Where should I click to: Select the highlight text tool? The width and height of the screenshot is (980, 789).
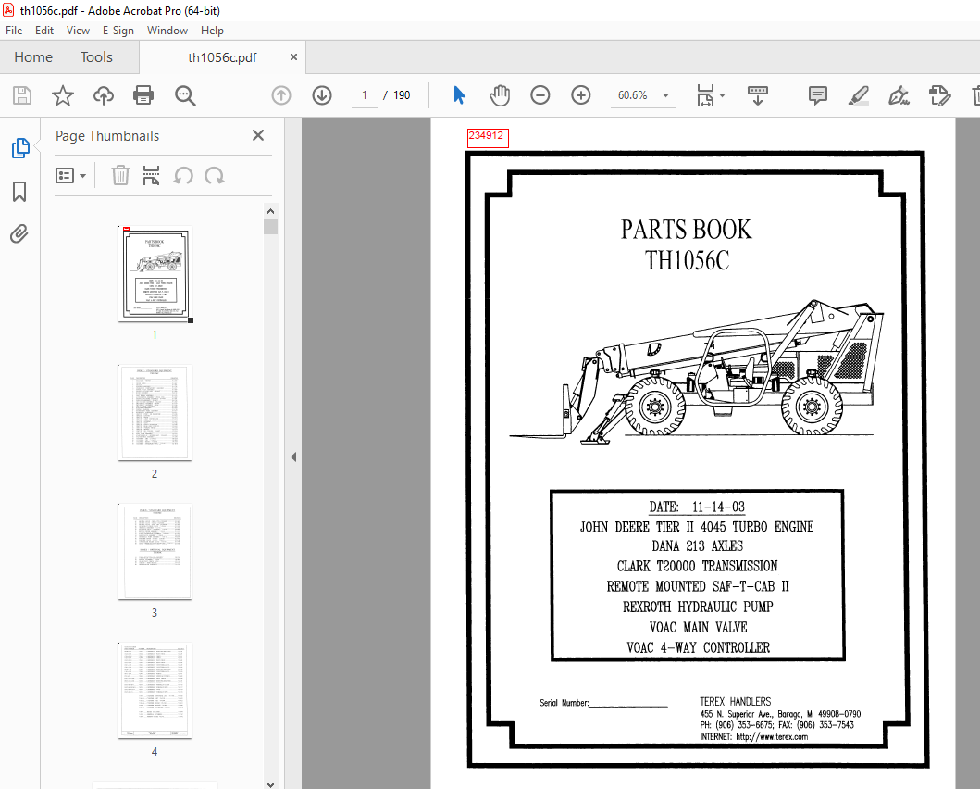point(859,95)
